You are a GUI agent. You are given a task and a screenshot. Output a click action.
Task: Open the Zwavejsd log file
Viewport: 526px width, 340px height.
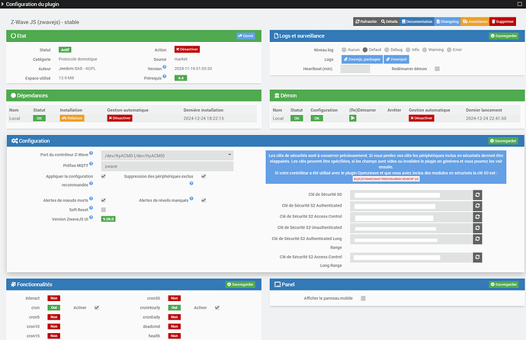(396, 59)
